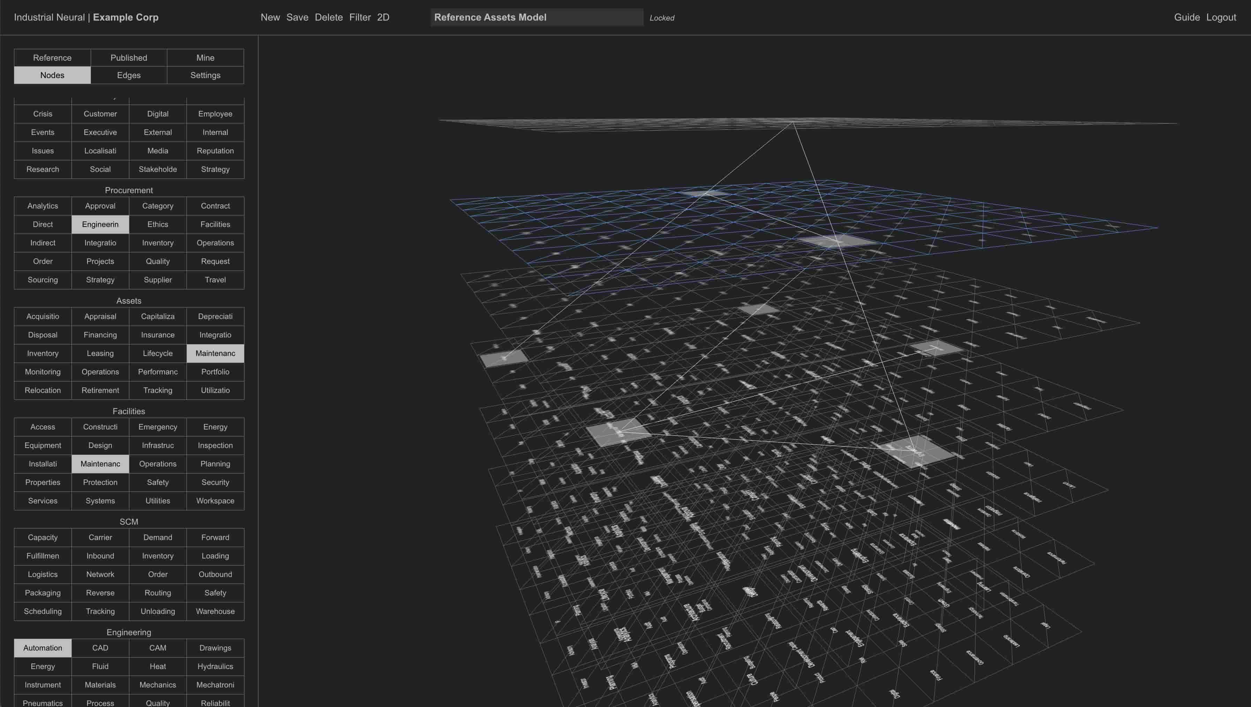Select the CAD node
The height and width of the screenshot is (707, 1251).
(x=100, y=648)
